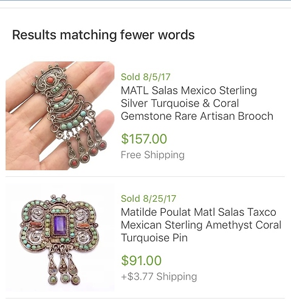Click the Gemstone Rare Artisan Brooch title line
Image resolution: width=291 pixels, height=304 pixels.
coord(197,116)
